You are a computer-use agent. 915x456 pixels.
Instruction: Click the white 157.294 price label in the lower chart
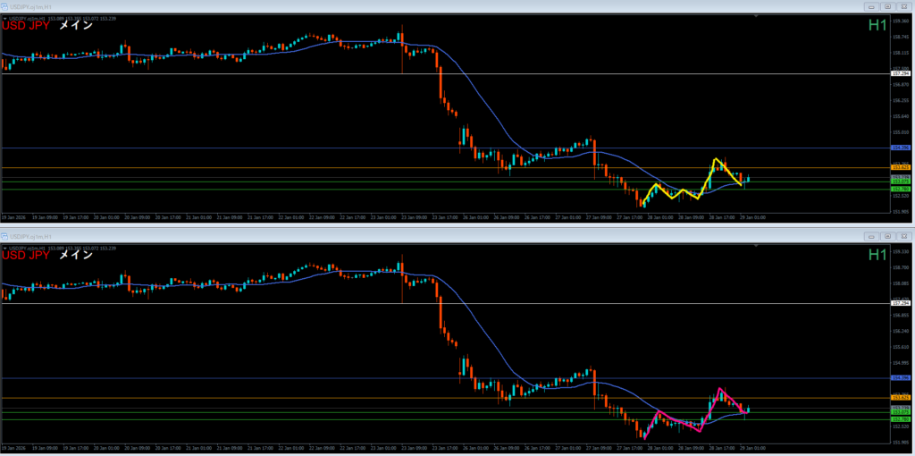point(901,303)
